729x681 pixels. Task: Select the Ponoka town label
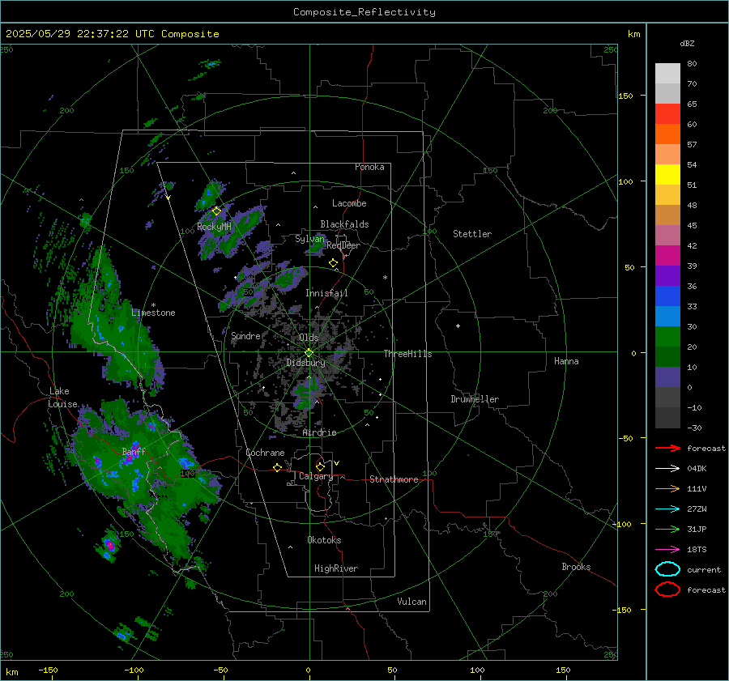[x=369, y=167]
